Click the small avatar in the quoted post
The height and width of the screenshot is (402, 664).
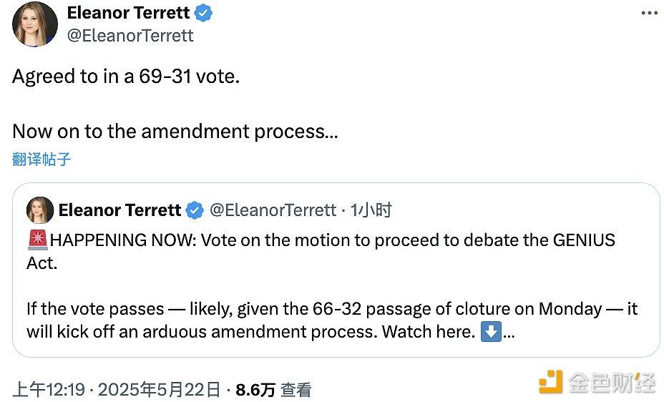(x=39, y=210)
